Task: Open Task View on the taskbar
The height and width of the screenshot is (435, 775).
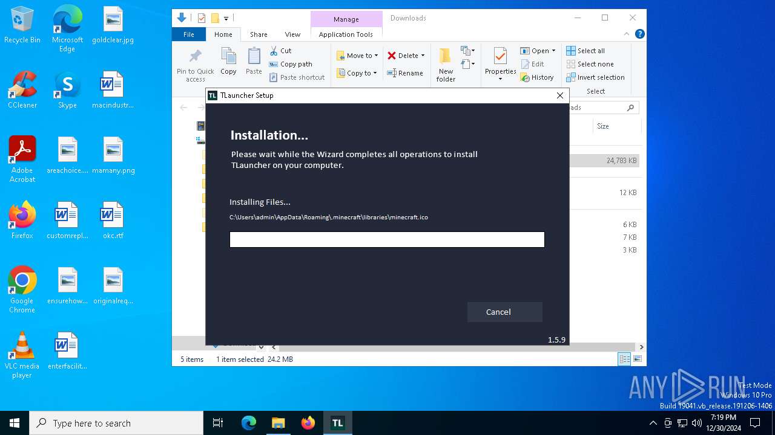Action: point(218,423)
